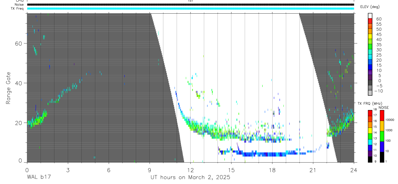
Task: Click the cyan TX Freq strip above the plot
Action: tap(191, 8)
